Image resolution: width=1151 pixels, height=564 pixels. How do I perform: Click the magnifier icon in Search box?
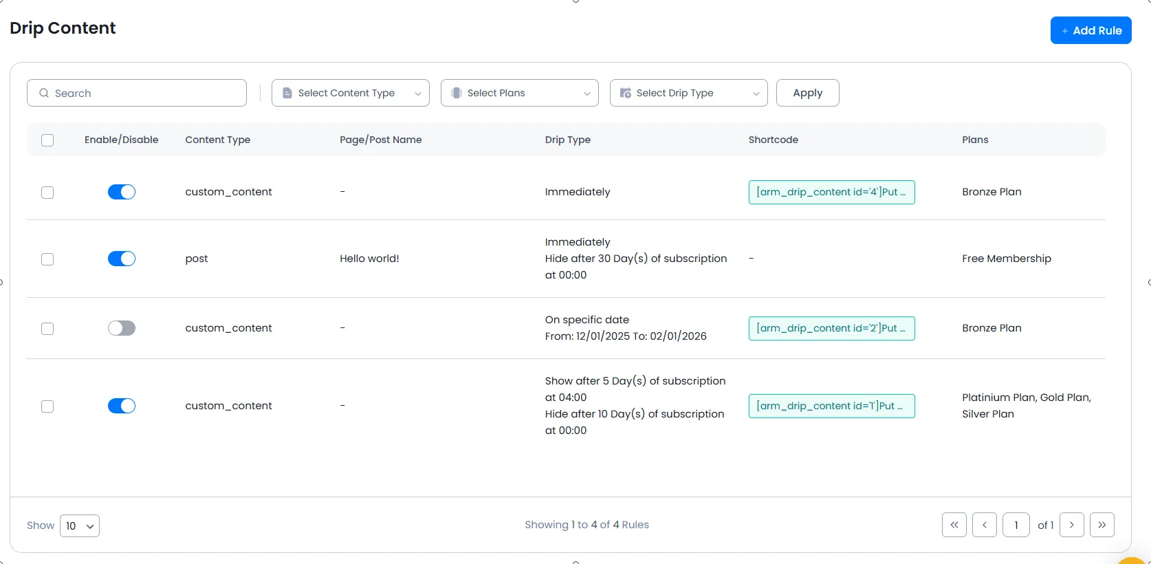(x=44, y=93)
